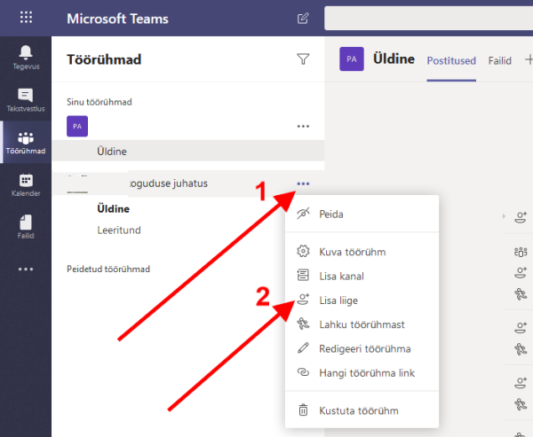
Task: Expand Peidetud töörühmad section
Action: coord(111,269)
